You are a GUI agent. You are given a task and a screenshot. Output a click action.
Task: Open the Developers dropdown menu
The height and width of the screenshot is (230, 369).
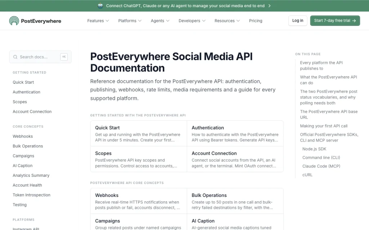tap(192, 20)
